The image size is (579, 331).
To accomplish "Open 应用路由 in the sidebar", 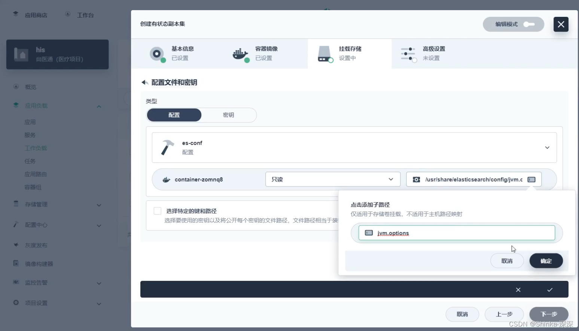I will 36,174.
